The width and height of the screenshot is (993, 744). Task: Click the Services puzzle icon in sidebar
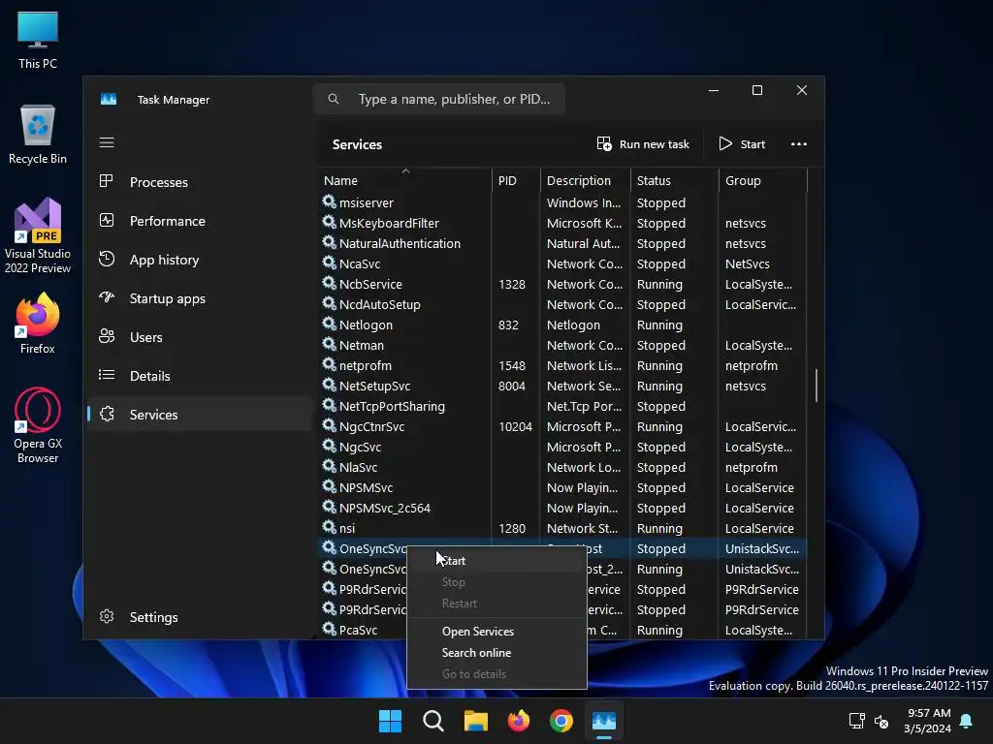[107, 414]
